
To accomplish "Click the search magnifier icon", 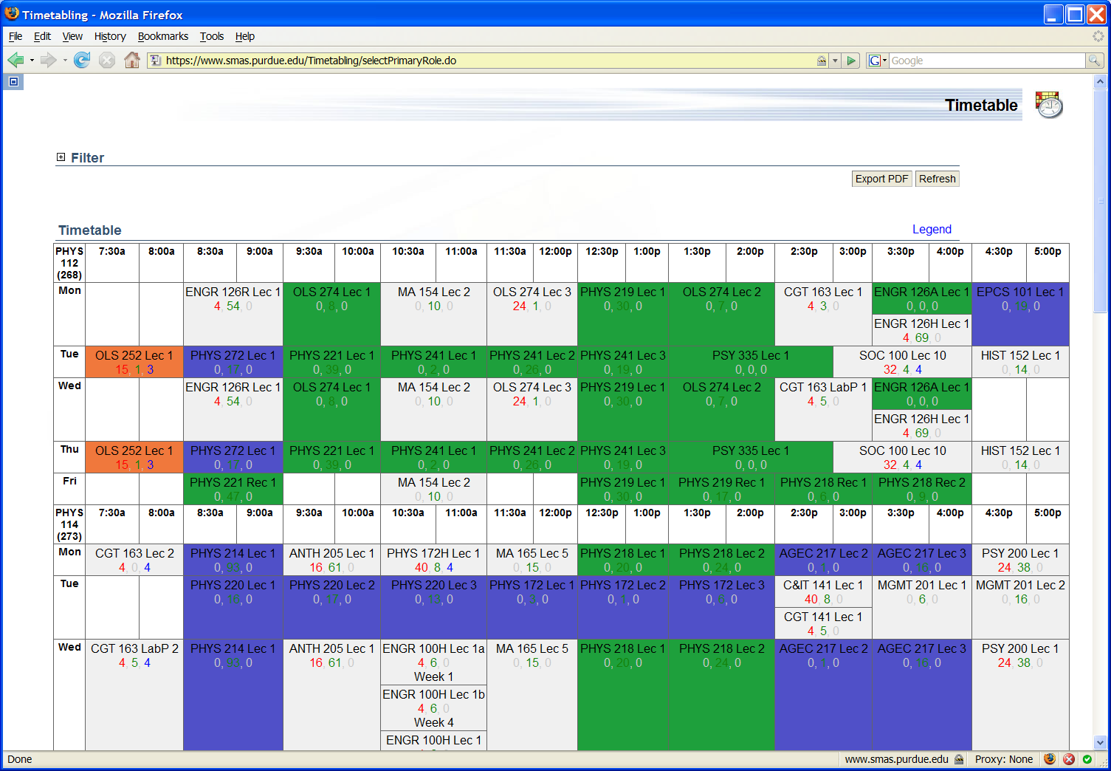I will [1095, 61].
